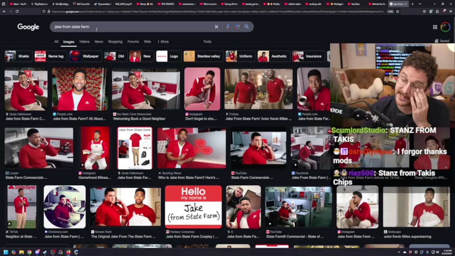
Task: Click 'Jake from State Farm Cosplay' caption
Action: [x=192, y=236]
